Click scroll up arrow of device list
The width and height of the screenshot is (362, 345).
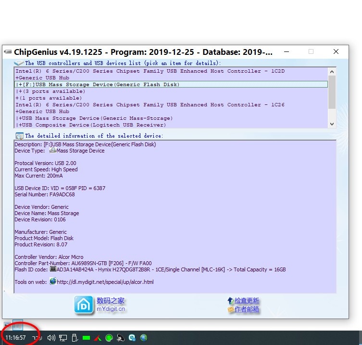pos(332,71)
